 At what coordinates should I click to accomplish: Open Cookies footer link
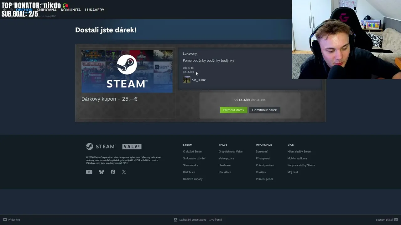point(261,172)
